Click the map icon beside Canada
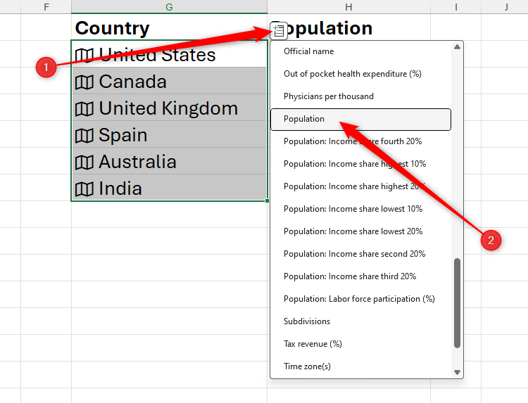Viewport: 528px width, 403px height. [x=84, y=82]
